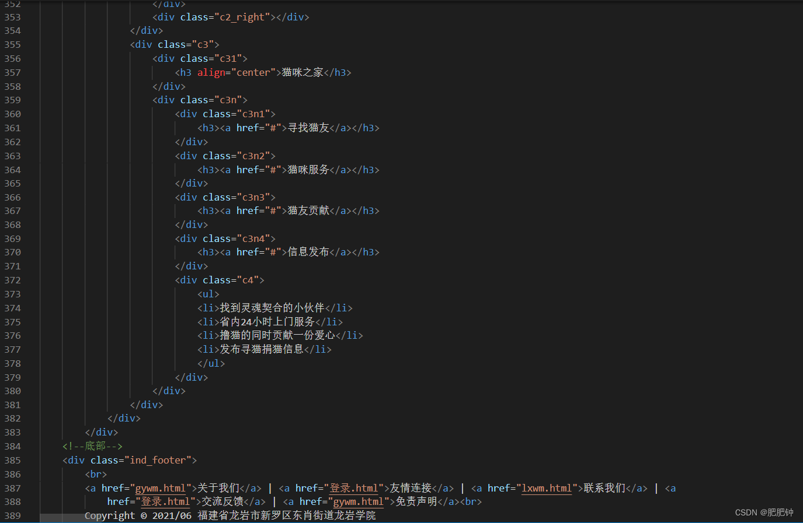This screenshot has width=803, height=523.
Task: Place cursor in link text 寻找猫友
Action: coord(308,128)
